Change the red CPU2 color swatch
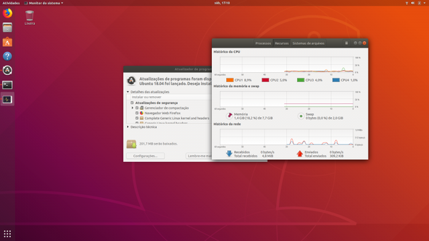Screen dimensions: 429x241 point(265,80)
